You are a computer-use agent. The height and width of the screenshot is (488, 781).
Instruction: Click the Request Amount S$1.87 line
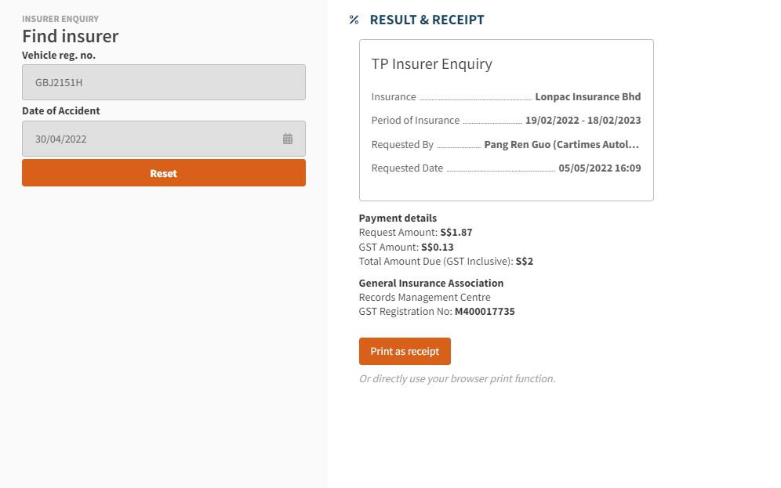pos(416,233)
